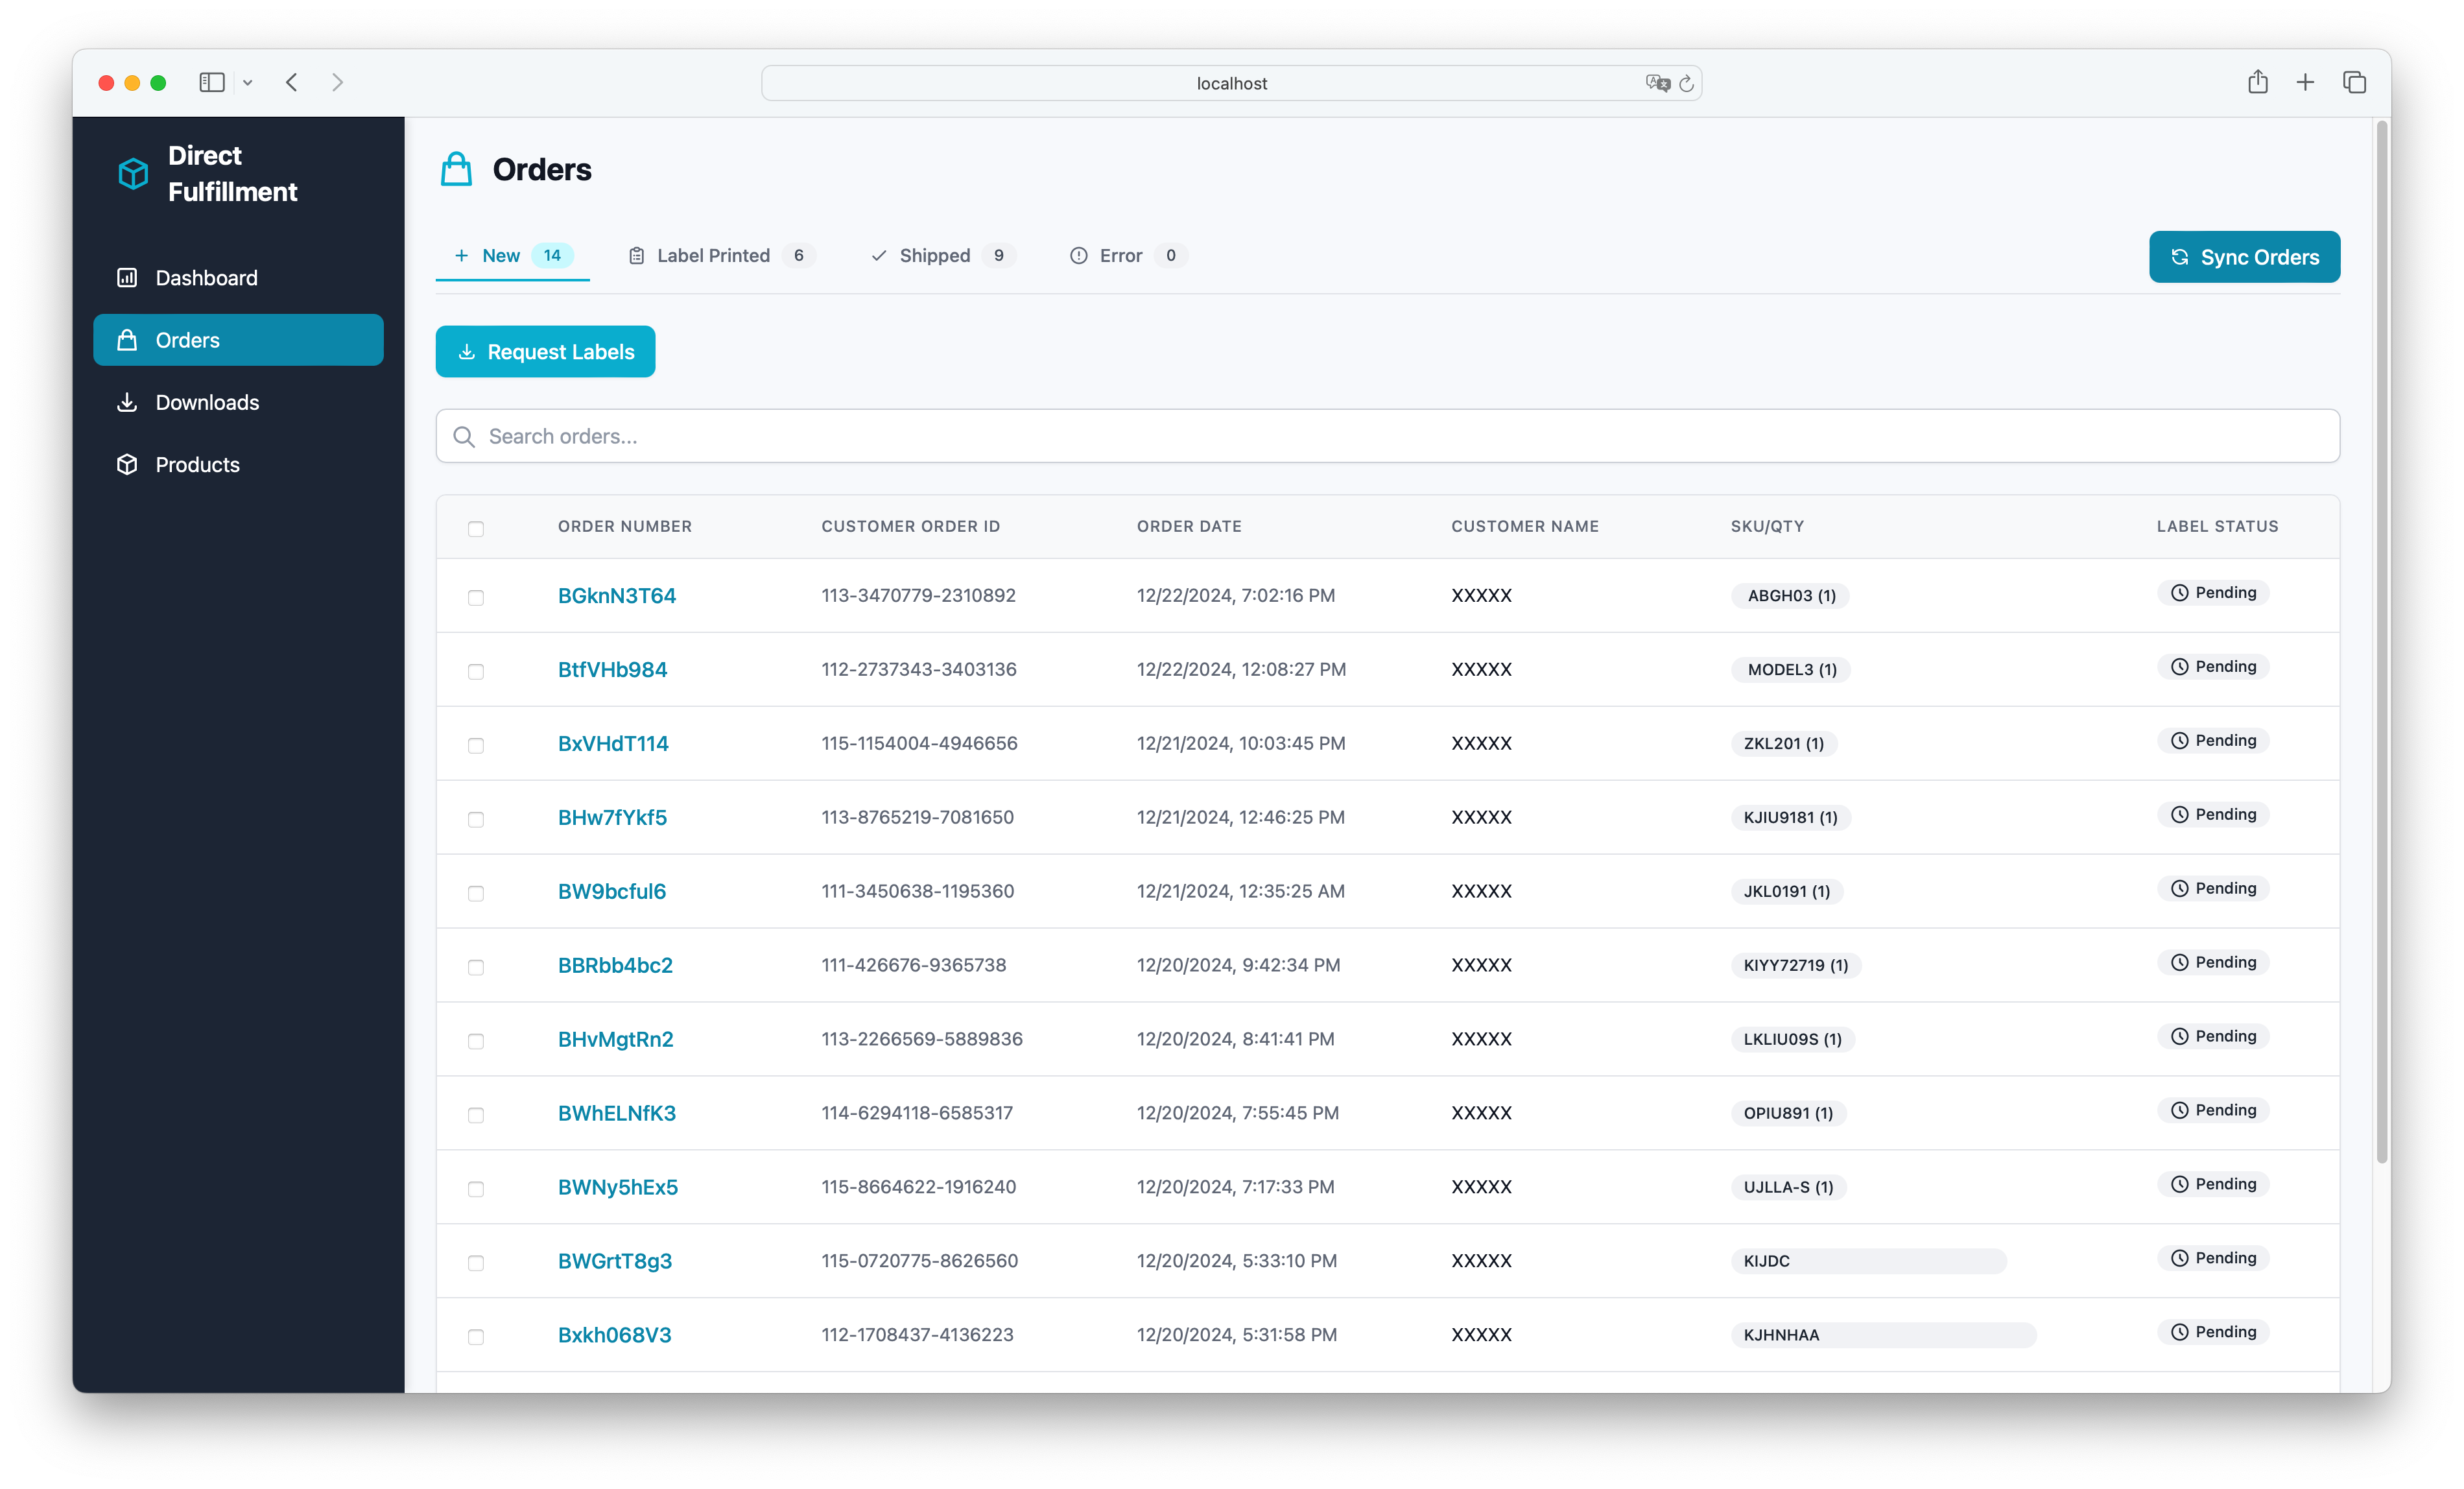Click the browser share icon
The width and height of the screenshot is (2464, 1489).
pyautogui.click(x=2257, y=82)
